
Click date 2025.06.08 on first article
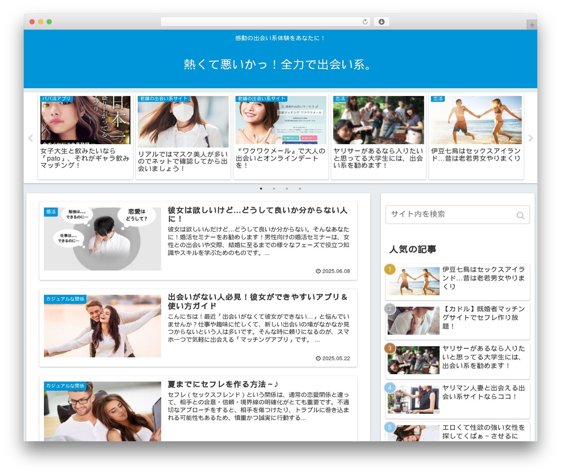tap(333, 271)
